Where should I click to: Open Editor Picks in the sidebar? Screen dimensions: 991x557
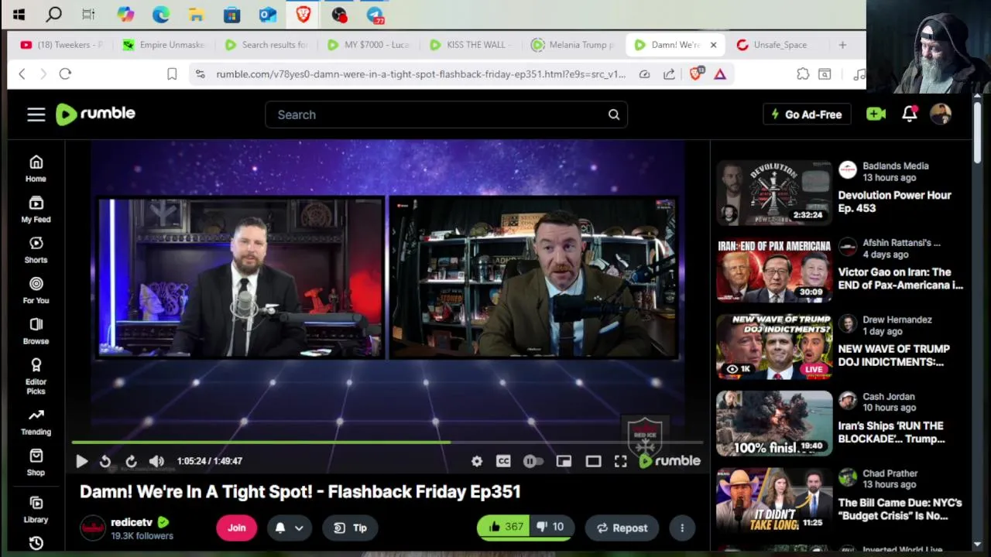(36, 376)
